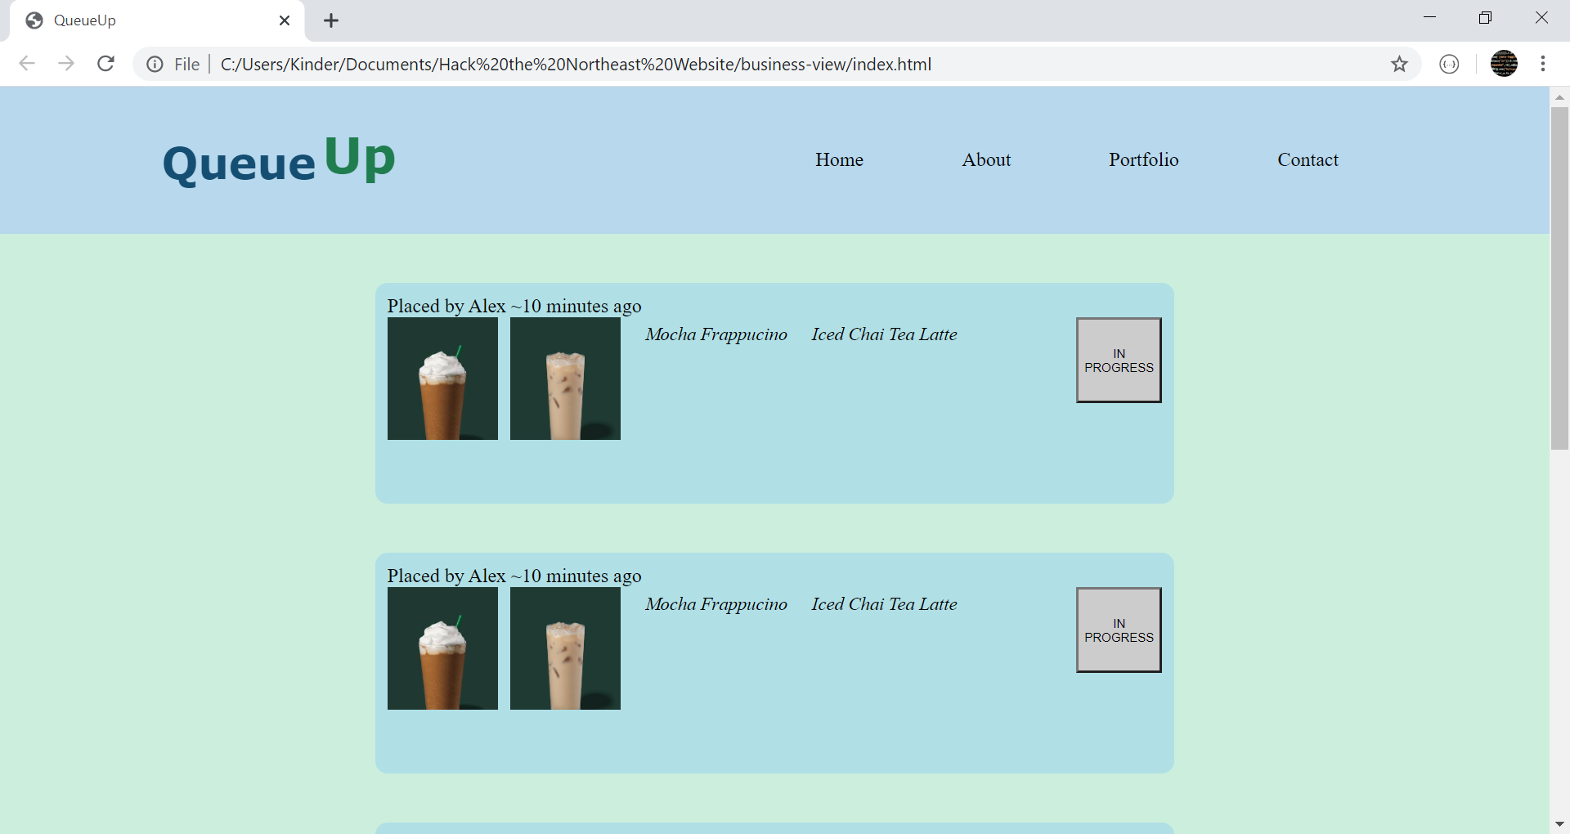1570x834 pixels.
Task: Click the Iced Chai Tea Latte image in the second order
Action: pyautogui.click(x=565, y=648)
